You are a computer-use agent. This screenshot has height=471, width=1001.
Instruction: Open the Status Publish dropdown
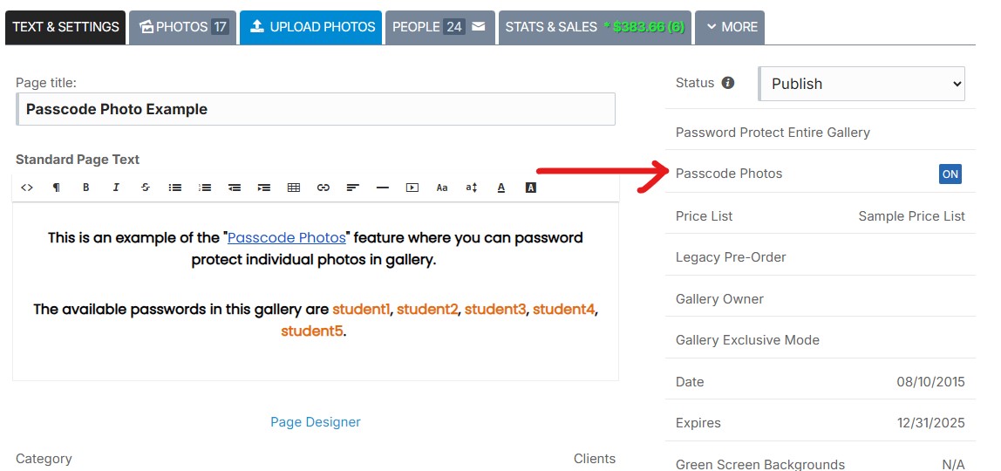861,84
